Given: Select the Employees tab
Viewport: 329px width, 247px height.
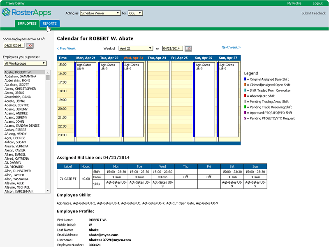Looking at the screenshot, I should [27, 23].
